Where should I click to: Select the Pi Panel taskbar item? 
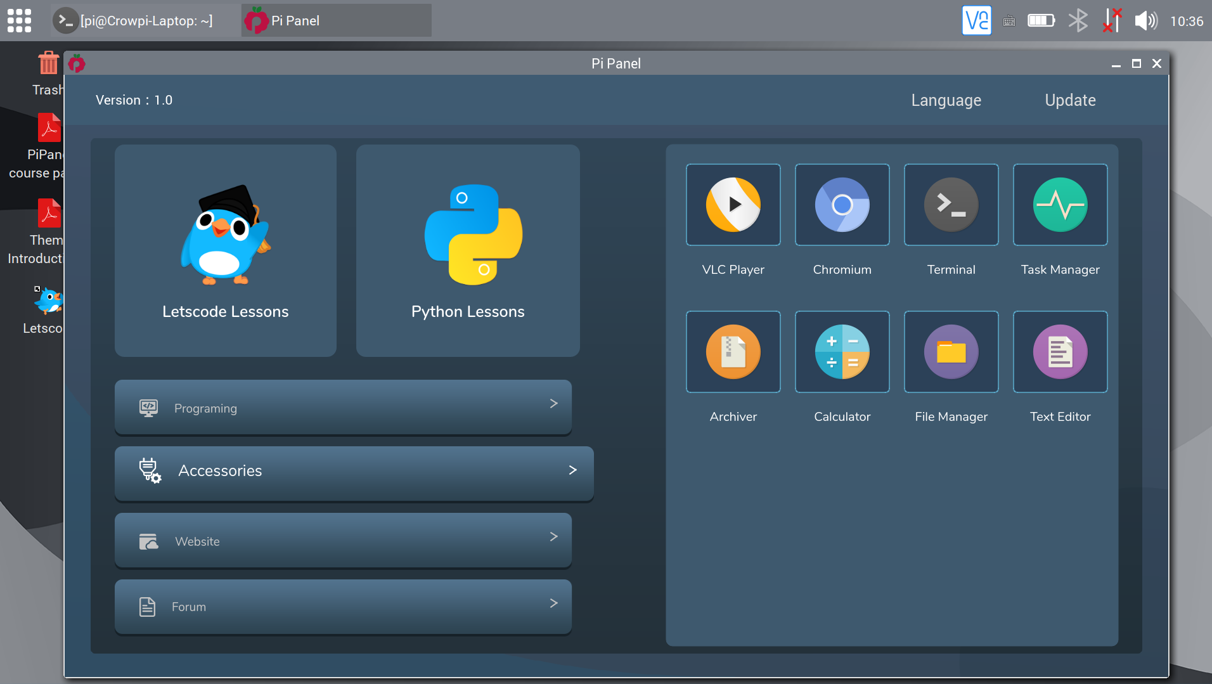[x=336, y=20]
